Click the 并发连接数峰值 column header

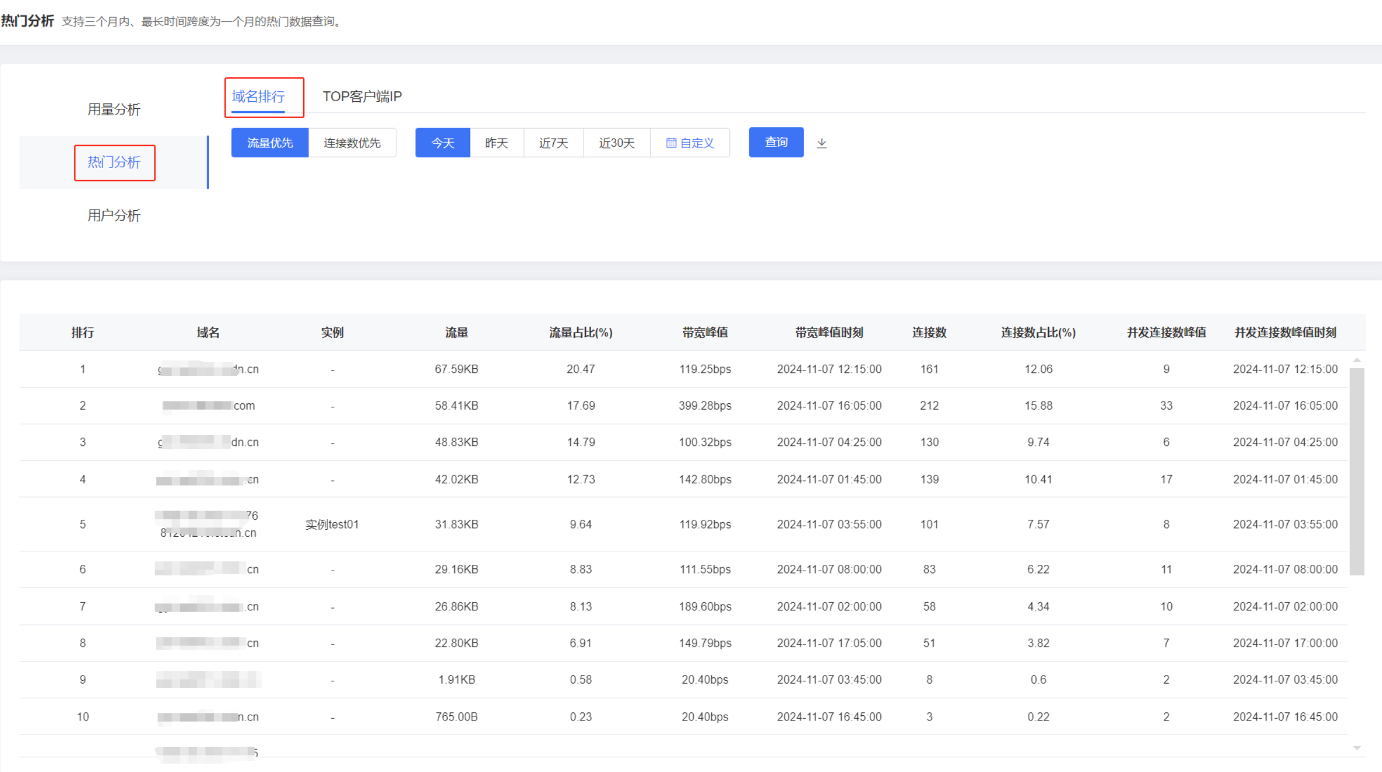coord(1166,332)
